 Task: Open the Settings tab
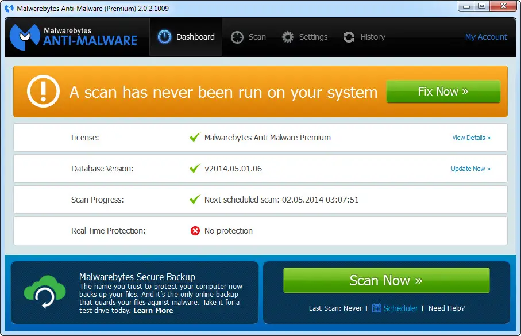304,37
